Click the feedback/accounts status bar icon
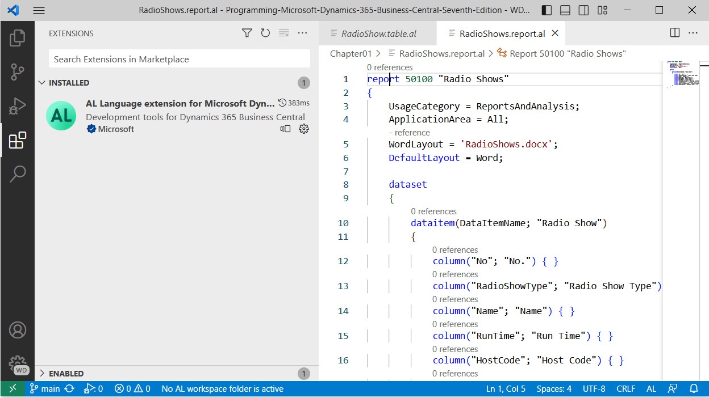This screenshot has width=709, height=398. coord(673,389)
